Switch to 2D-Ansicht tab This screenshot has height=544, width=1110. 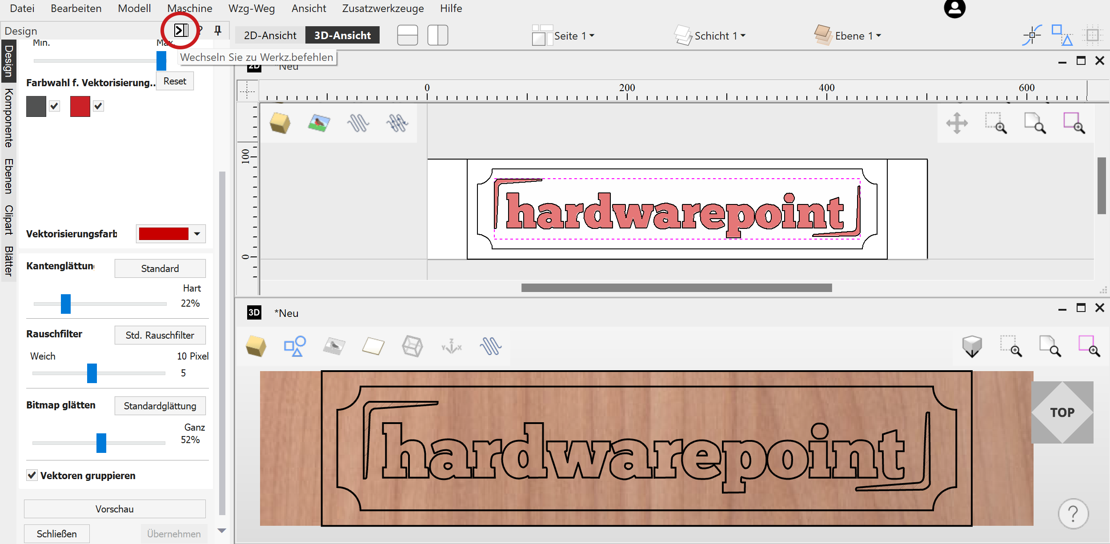pos(270,35)
